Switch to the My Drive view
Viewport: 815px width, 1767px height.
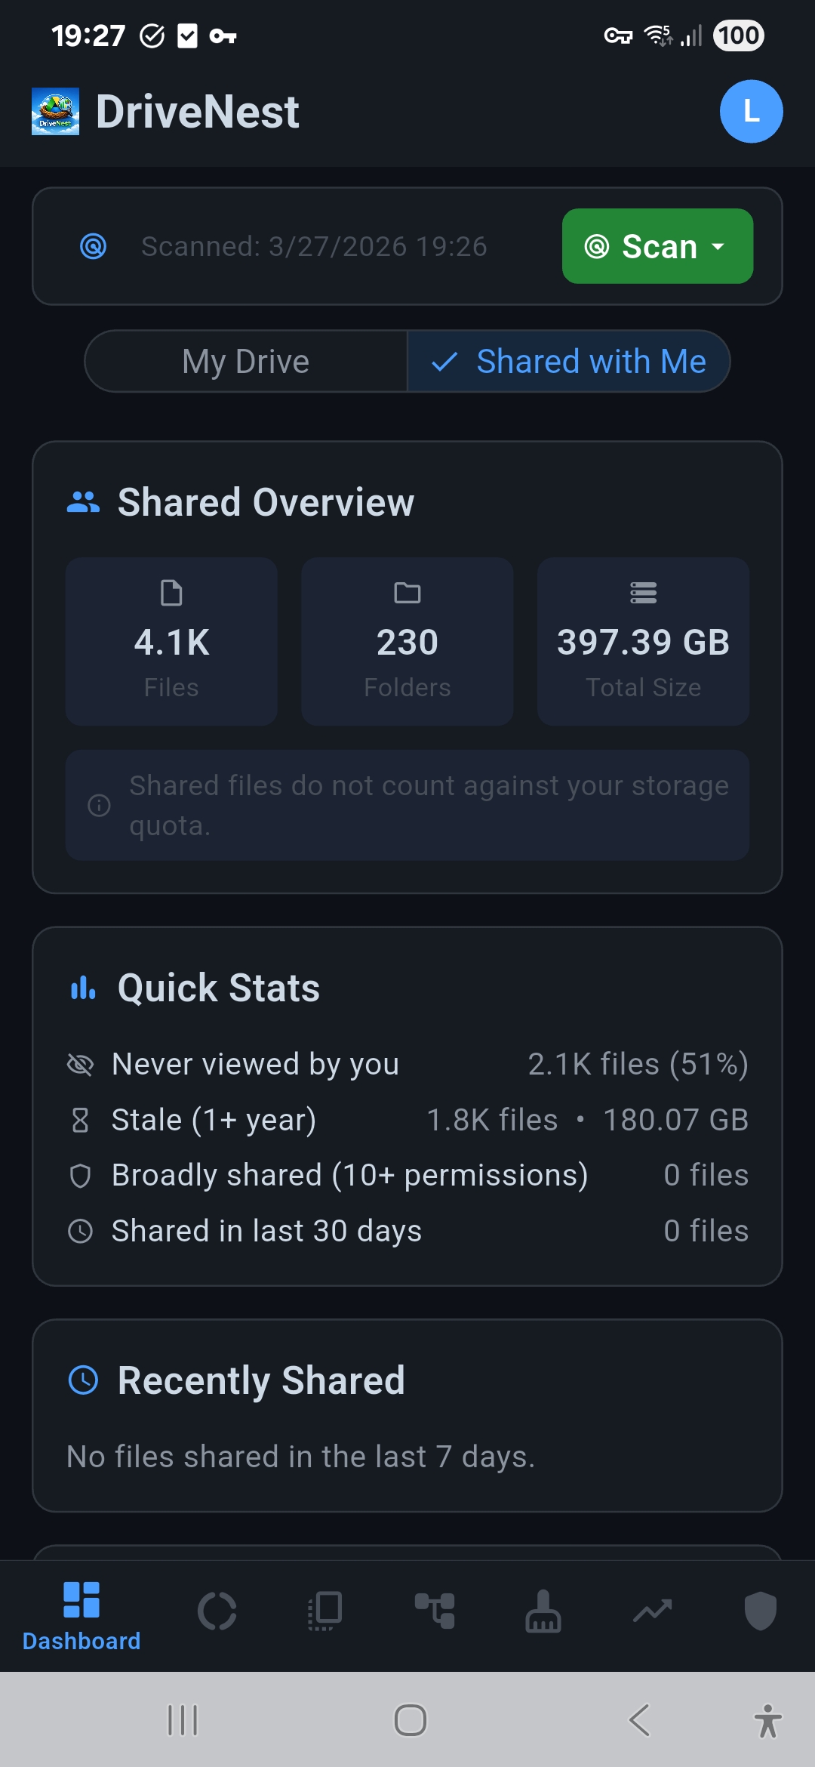pos(246,362)
